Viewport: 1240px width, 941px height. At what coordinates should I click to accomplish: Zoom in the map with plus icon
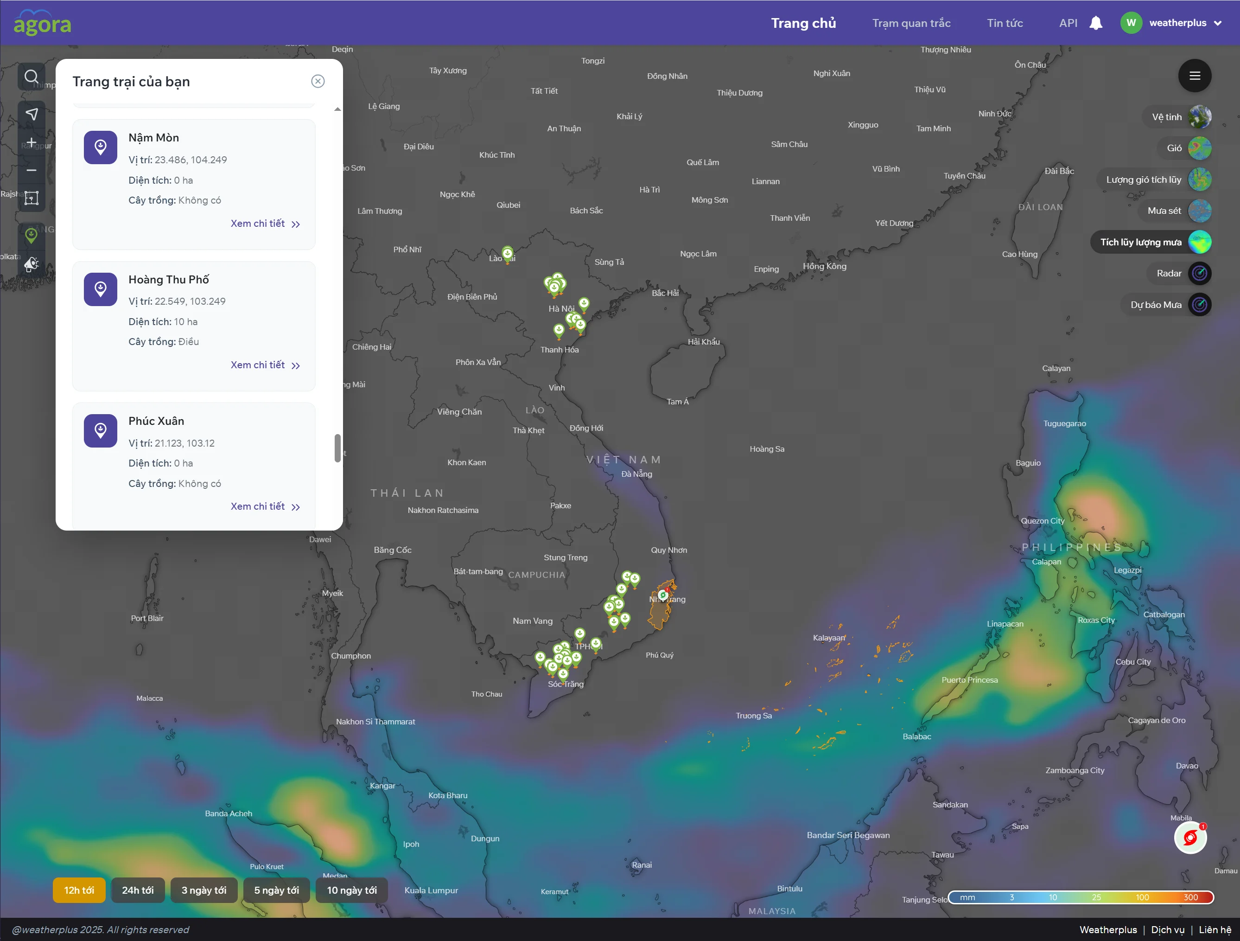32,142
